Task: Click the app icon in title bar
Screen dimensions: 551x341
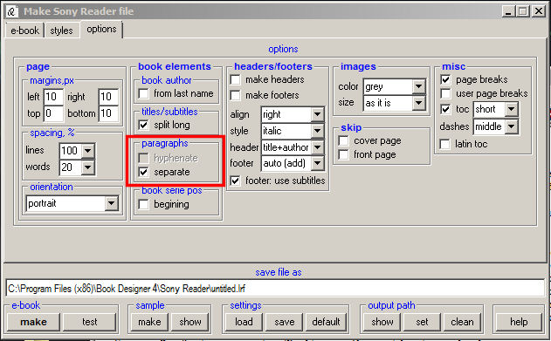Action: click(x=12, y=11)
